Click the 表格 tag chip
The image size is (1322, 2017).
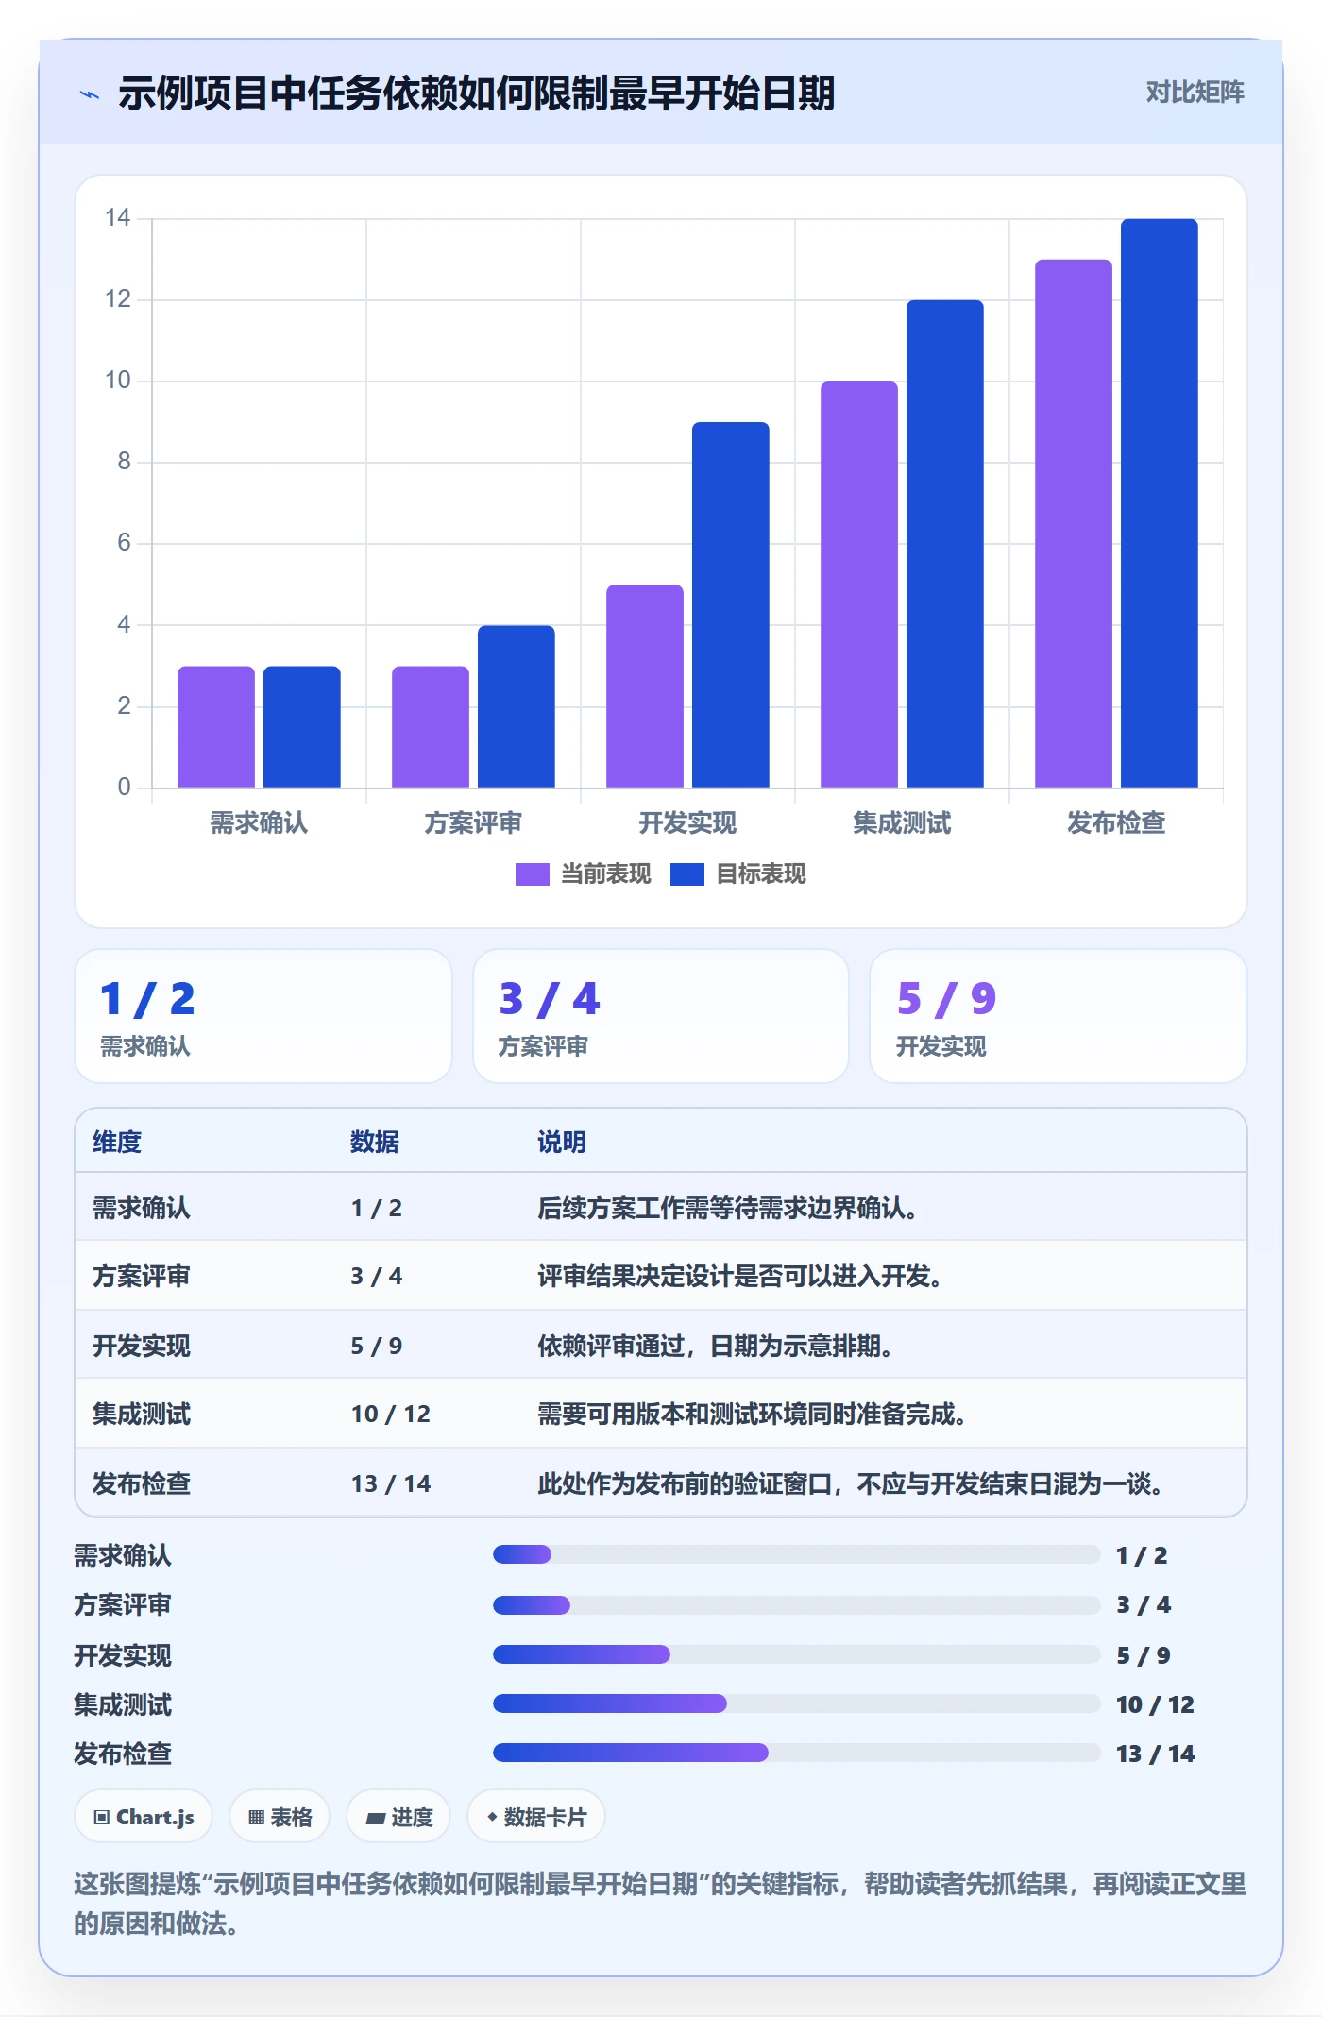(x=280, y=1817)
